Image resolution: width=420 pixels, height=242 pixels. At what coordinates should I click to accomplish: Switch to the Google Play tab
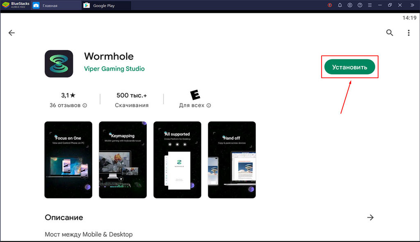[106, 5]
